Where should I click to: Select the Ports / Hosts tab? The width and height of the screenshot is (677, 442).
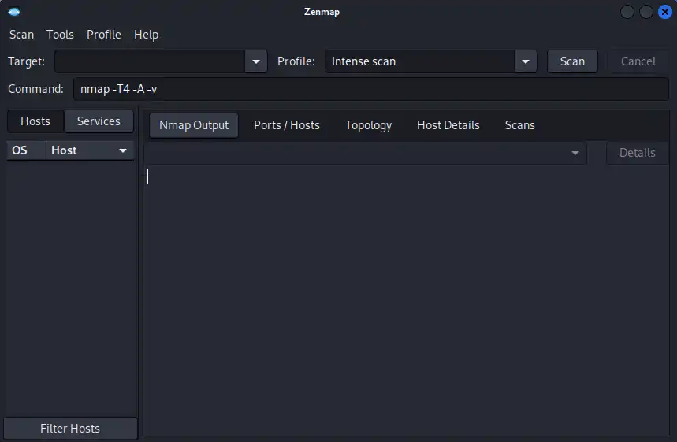point(287,125)
